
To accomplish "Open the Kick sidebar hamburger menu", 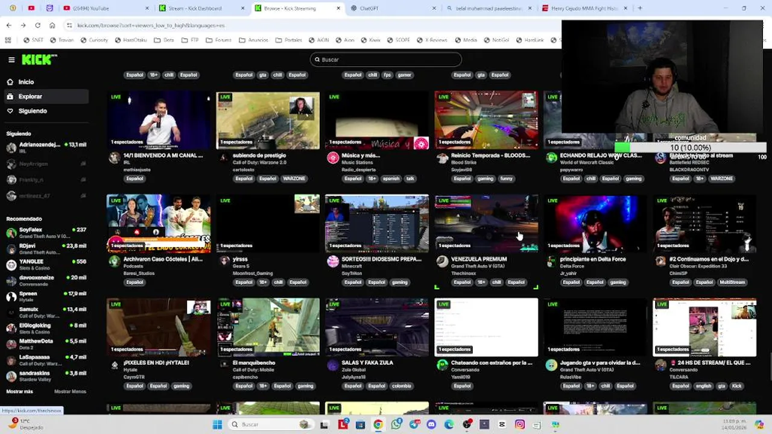I will [11, 60].
